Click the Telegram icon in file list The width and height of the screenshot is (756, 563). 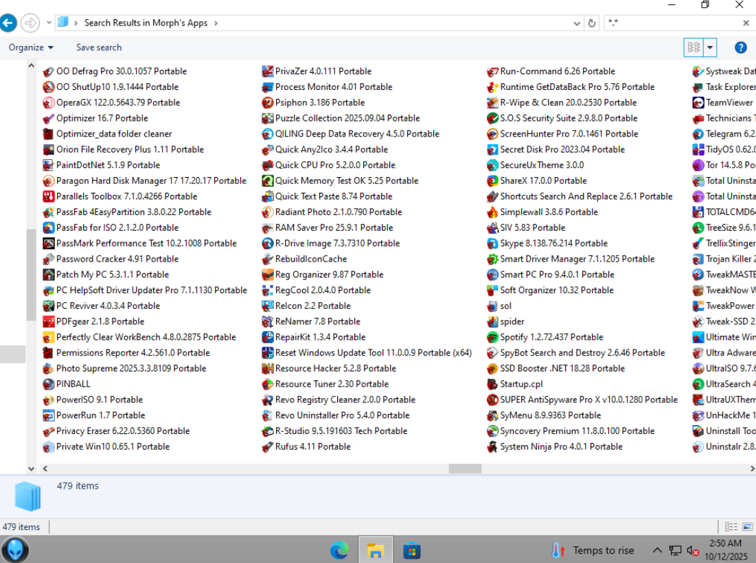698,134
